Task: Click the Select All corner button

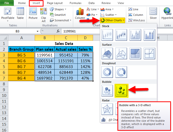Action: (4, 38)
